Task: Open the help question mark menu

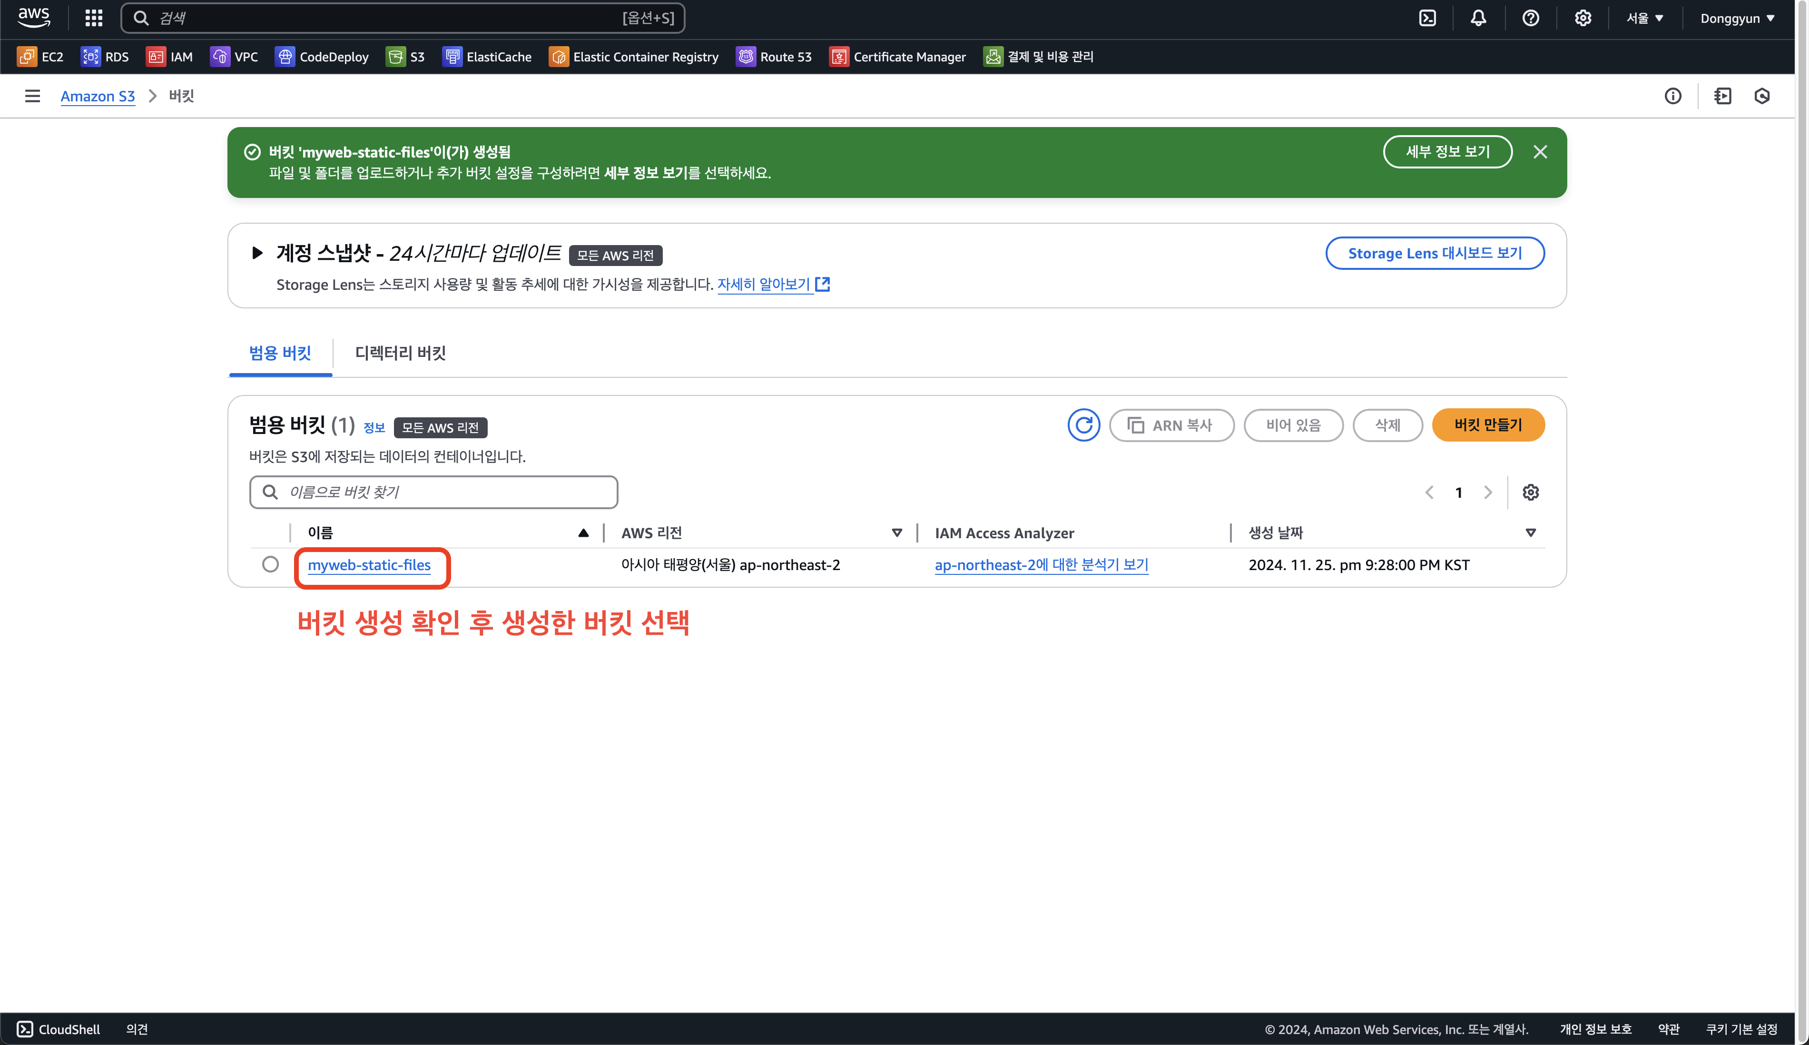Action: [x=1531, y=18]
